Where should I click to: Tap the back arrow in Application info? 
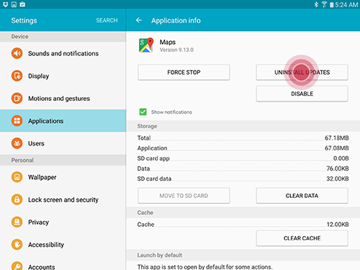(139, 20)
